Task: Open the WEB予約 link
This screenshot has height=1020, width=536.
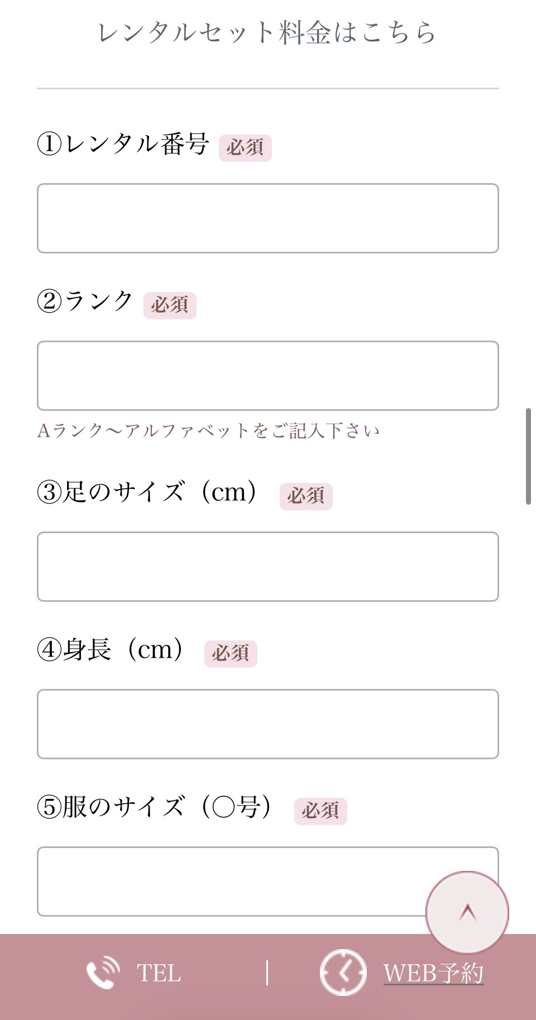Action: (x=433, y=973)
